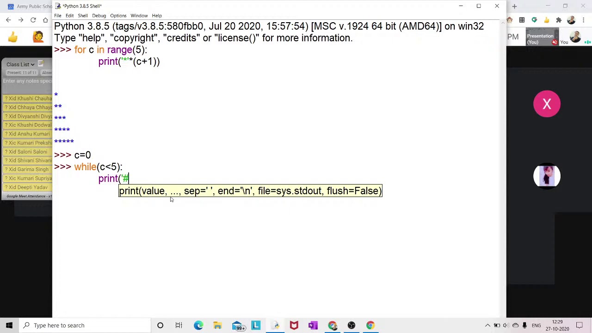The image size is (592, 333).
Task: Open OneNote from the taskbar
Action: click(x=313, y=325)
